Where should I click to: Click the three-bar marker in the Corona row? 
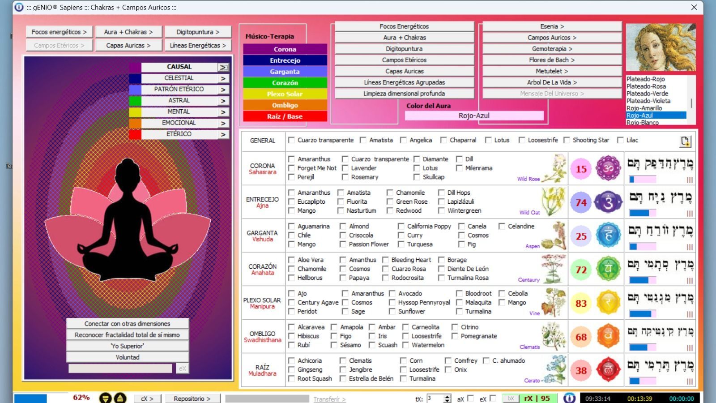[x=690, y=180]
